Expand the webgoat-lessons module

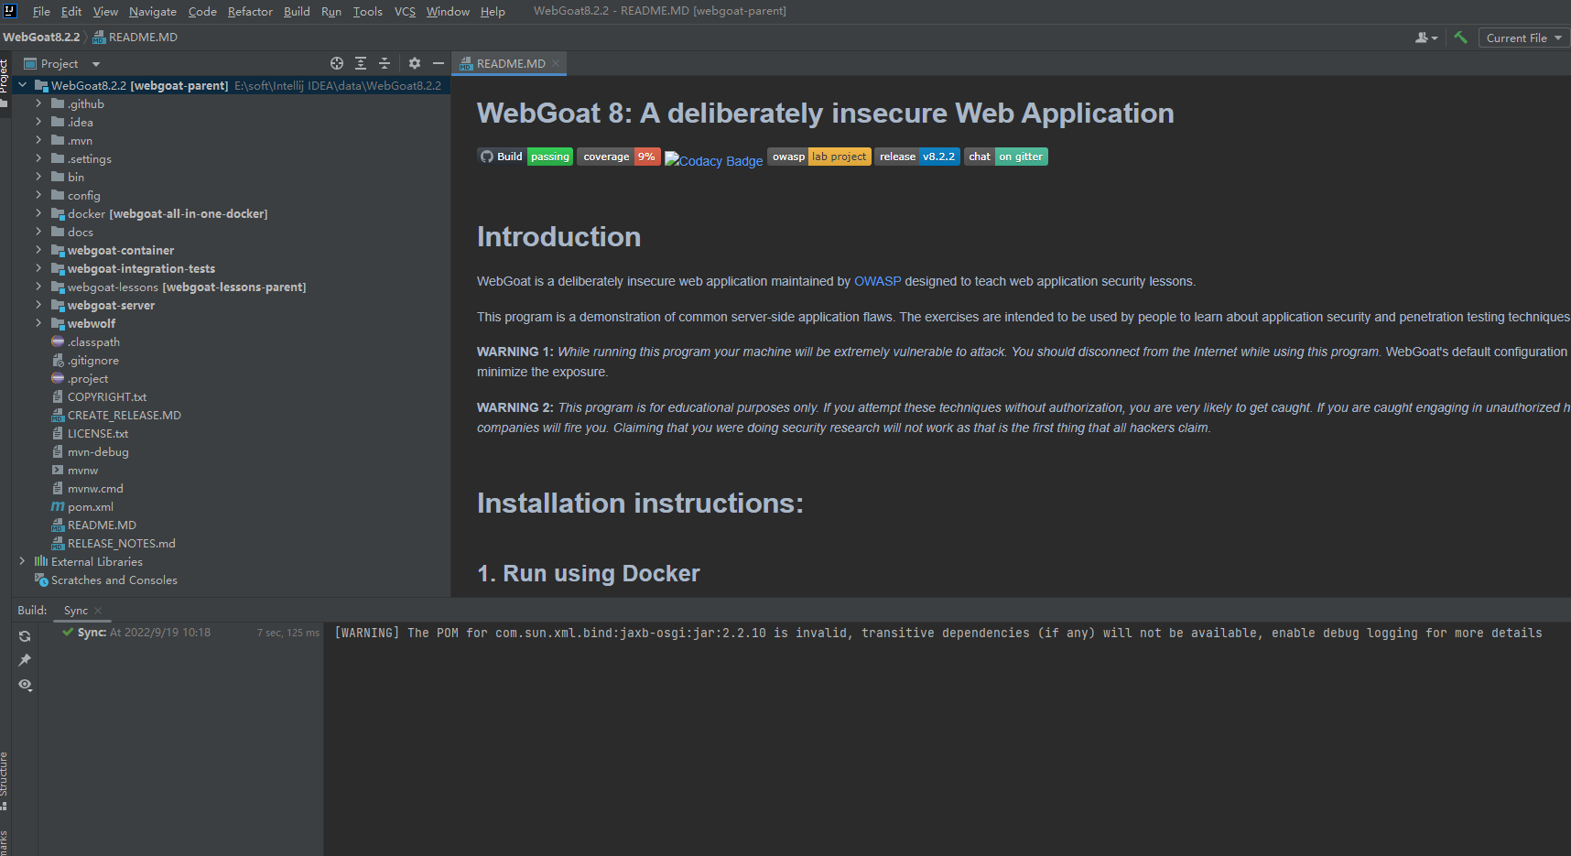click(x=38, y=287)
